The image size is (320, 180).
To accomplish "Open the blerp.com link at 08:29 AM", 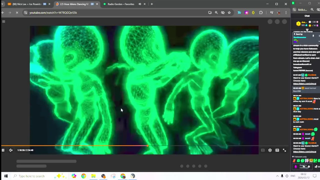I will [x=304, y=152].
